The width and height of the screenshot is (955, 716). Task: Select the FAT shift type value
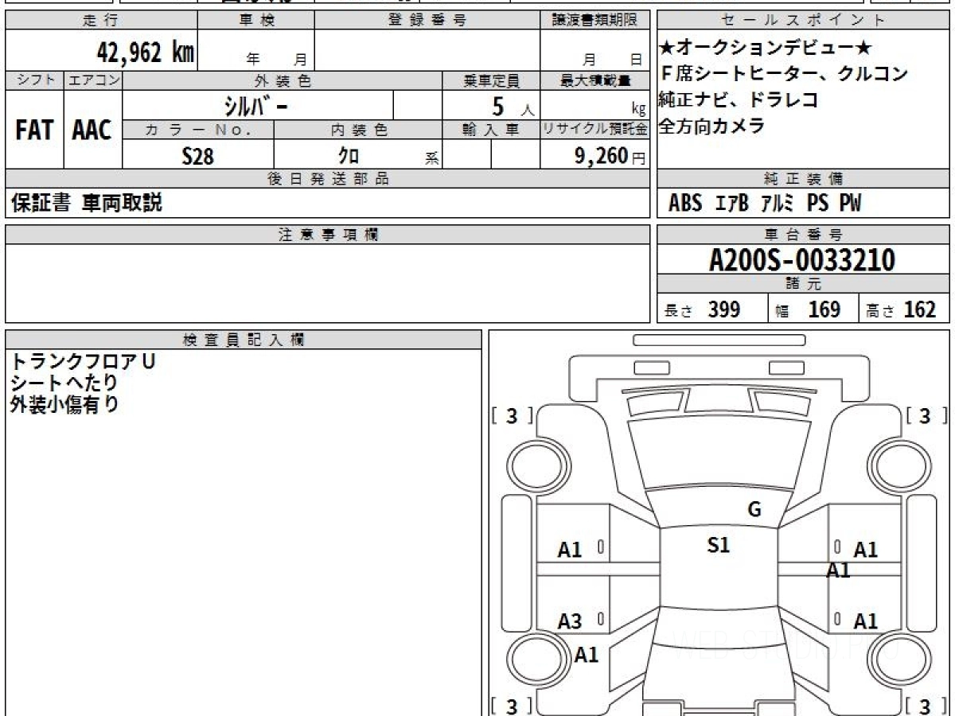tap(34, 130)
